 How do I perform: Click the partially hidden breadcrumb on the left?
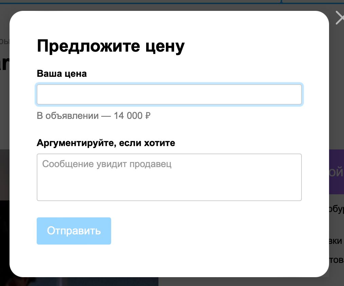click(x=4, y=41)
